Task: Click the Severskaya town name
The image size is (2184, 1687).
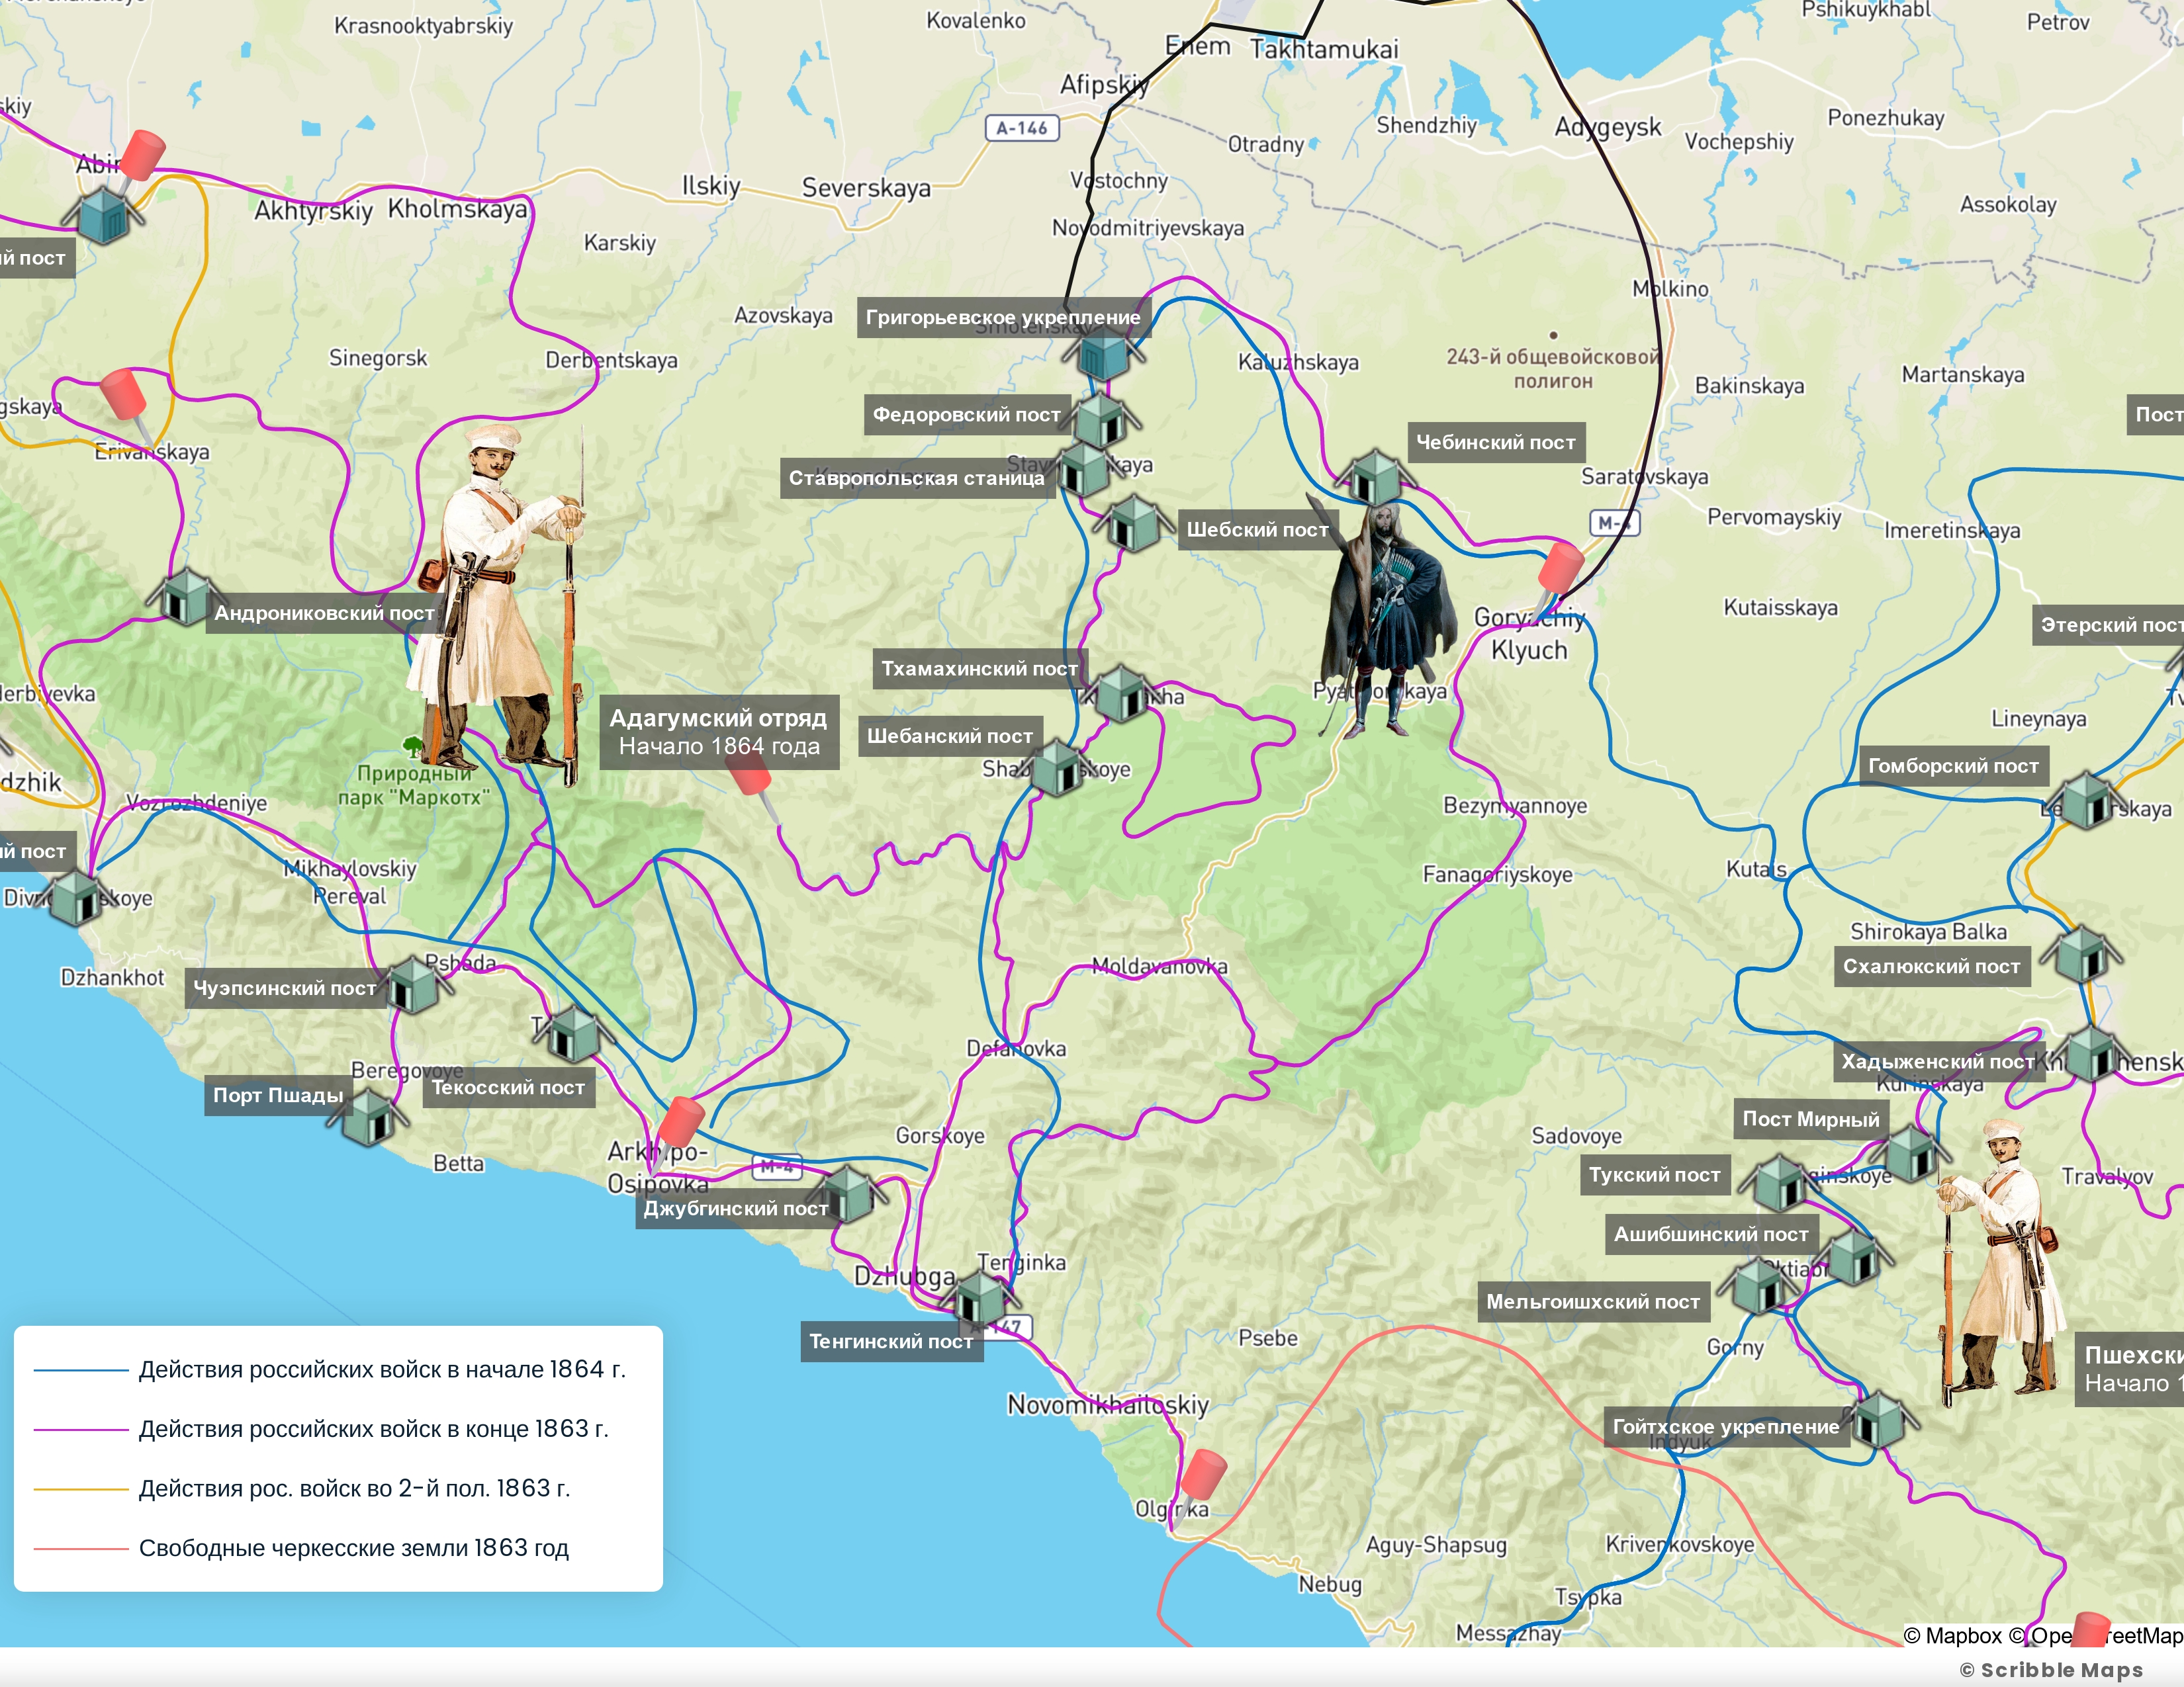Action: pos(866,188)
